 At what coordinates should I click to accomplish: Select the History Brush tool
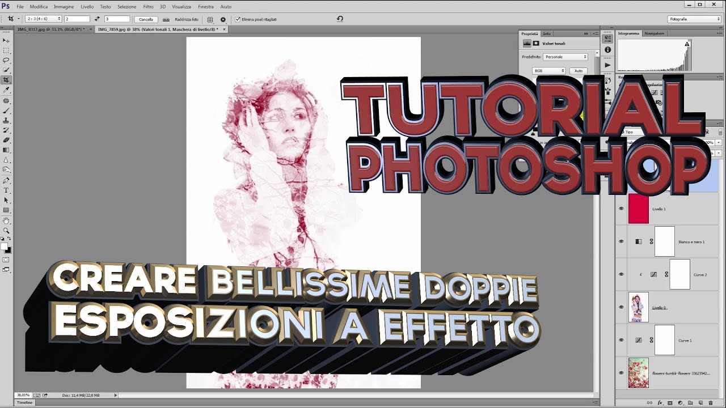[6, 130]
